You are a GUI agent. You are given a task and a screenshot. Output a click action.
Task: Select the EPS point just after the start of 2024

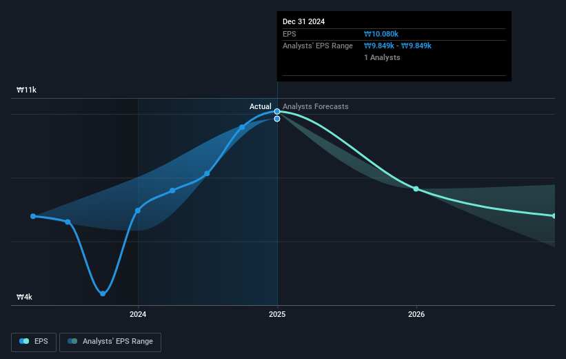172,191
